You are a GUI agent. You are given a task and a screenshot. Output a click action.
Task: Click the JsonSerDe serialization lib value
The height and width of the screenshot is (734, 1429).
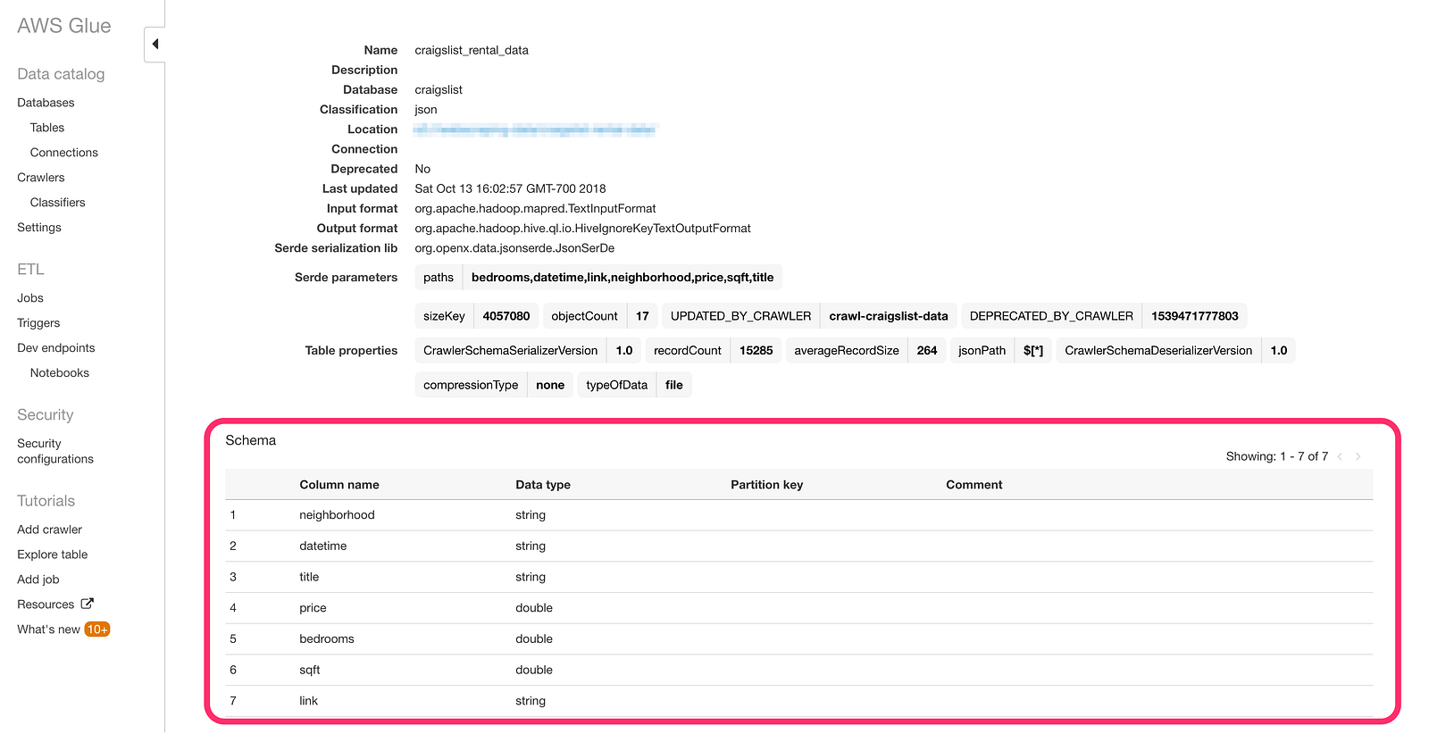pos(514,248)
